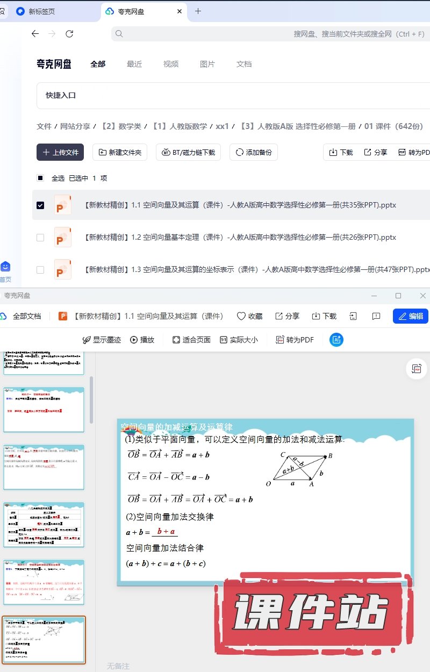This screenshot has width=430, height=672.
Task: Click the blue 编辑 edit button
Action: click(411, 316)
